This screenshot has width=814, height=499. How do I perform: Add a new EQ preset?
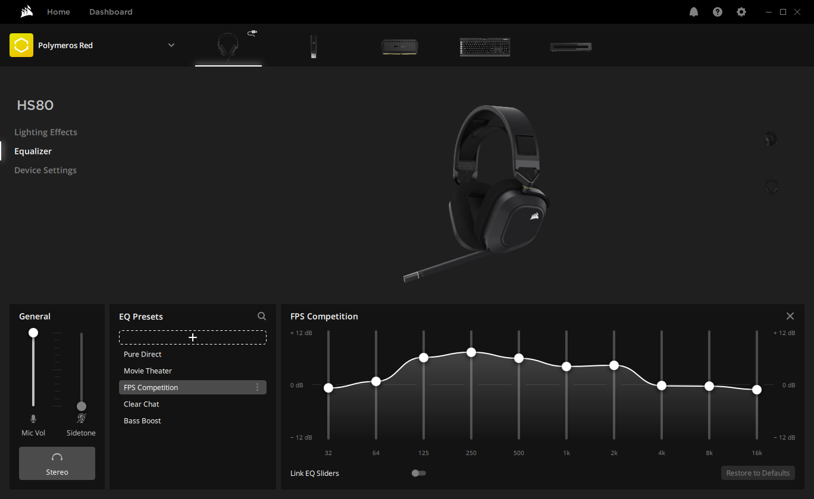[193, 337]
